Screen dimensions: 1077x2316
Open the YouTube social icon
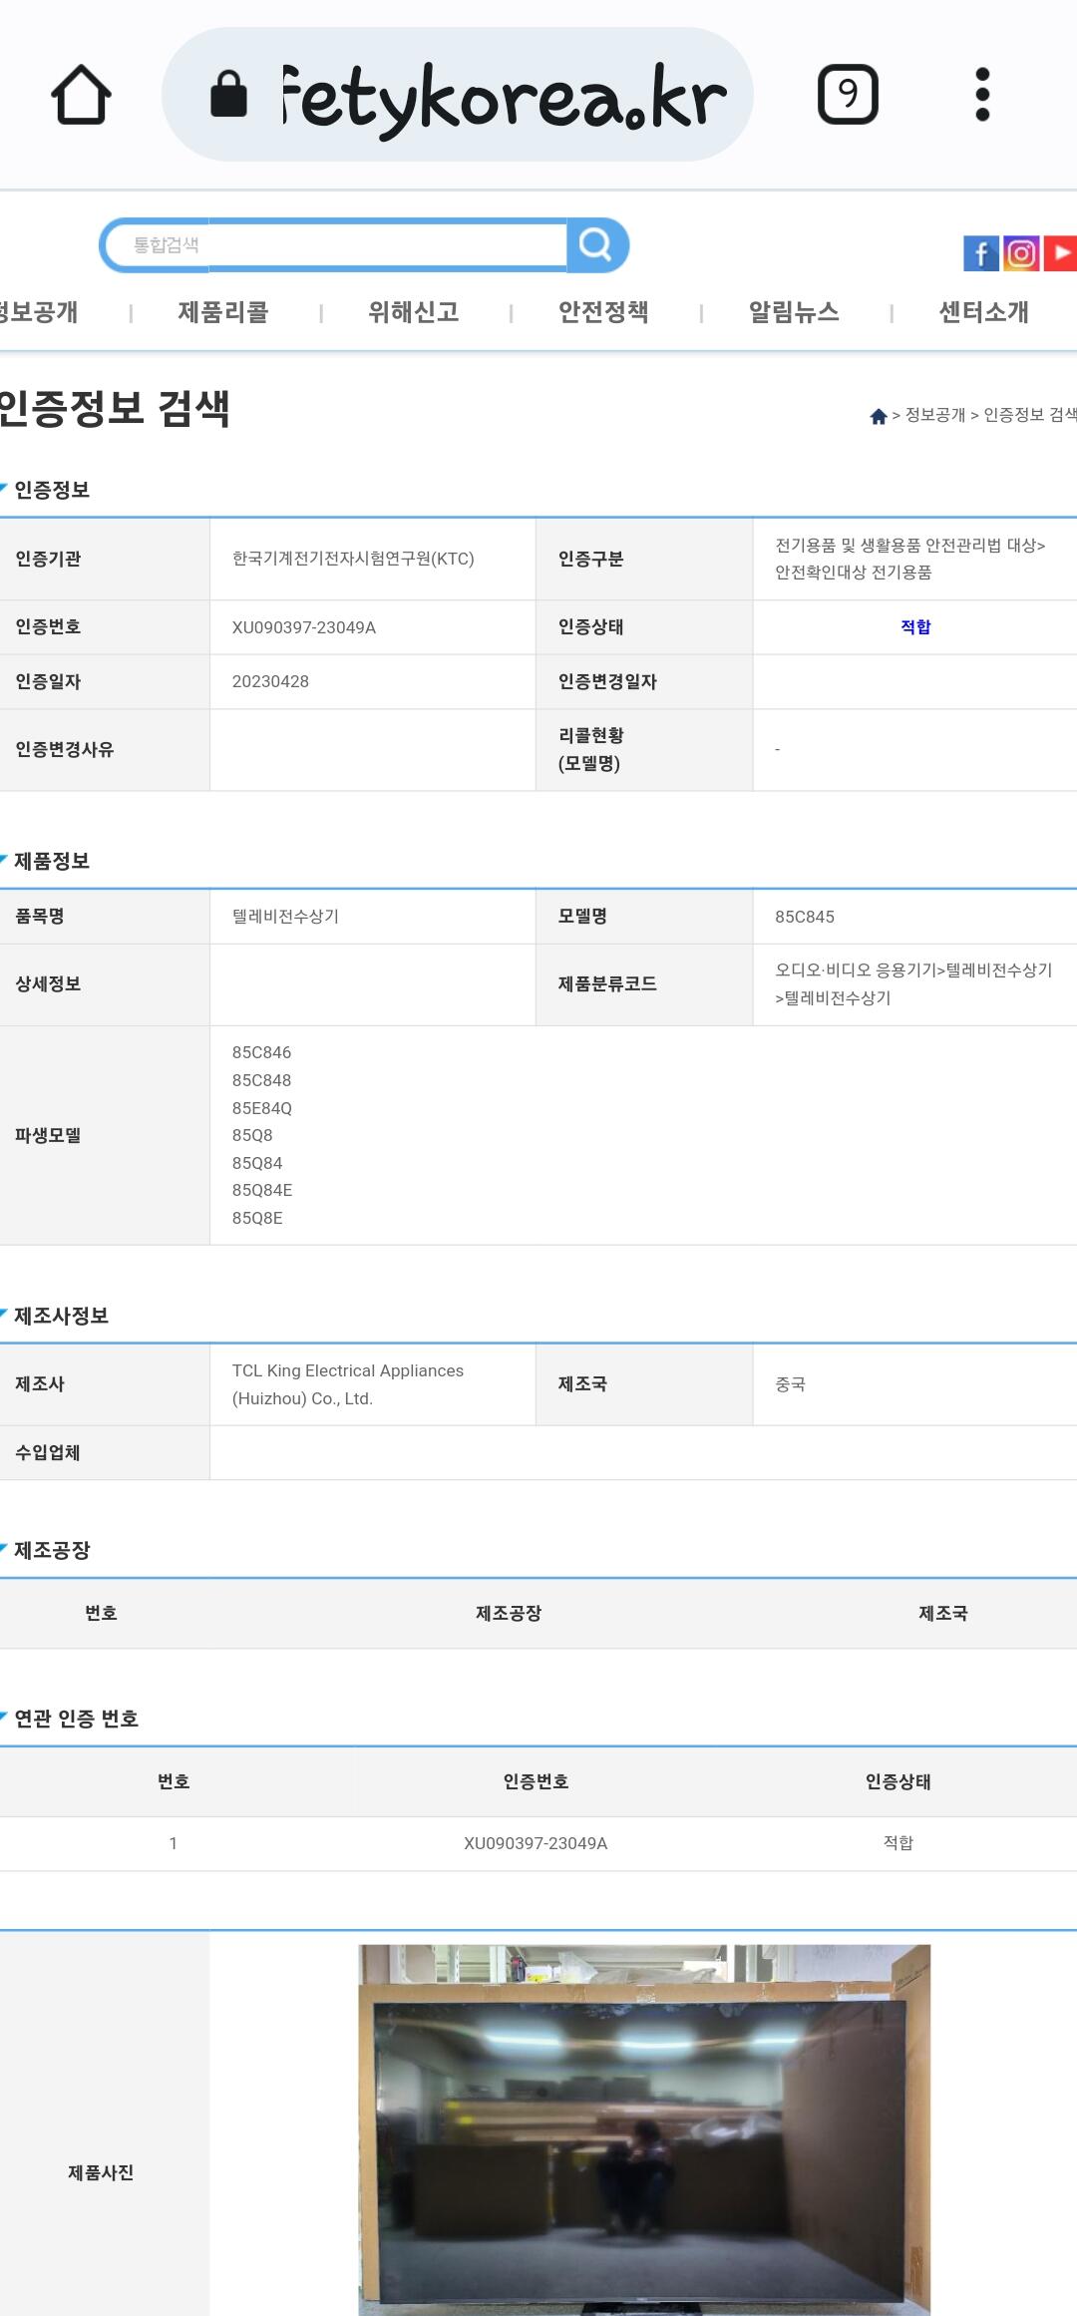point(1060,253)
